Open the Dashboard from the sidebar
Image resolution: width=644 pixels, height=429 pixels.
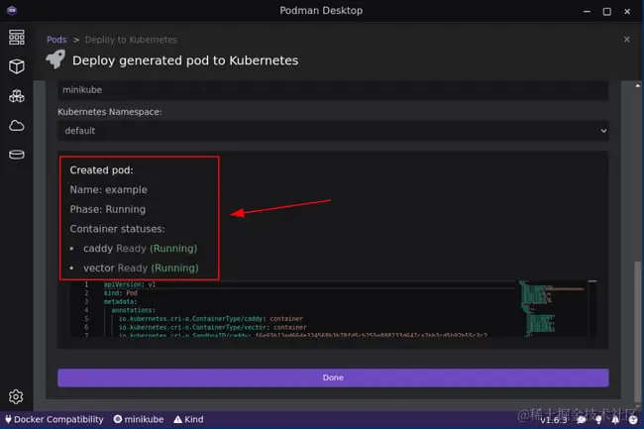[x=17, y=38]
